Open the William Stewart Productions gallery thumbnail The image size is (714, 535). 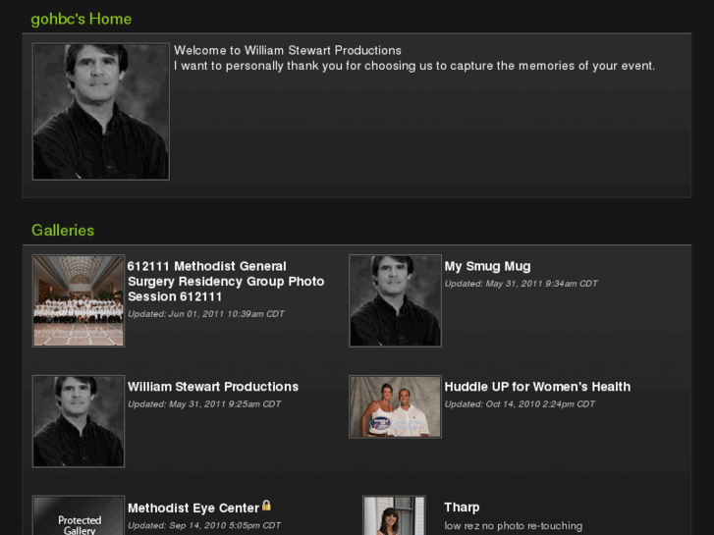coord(79,421)
